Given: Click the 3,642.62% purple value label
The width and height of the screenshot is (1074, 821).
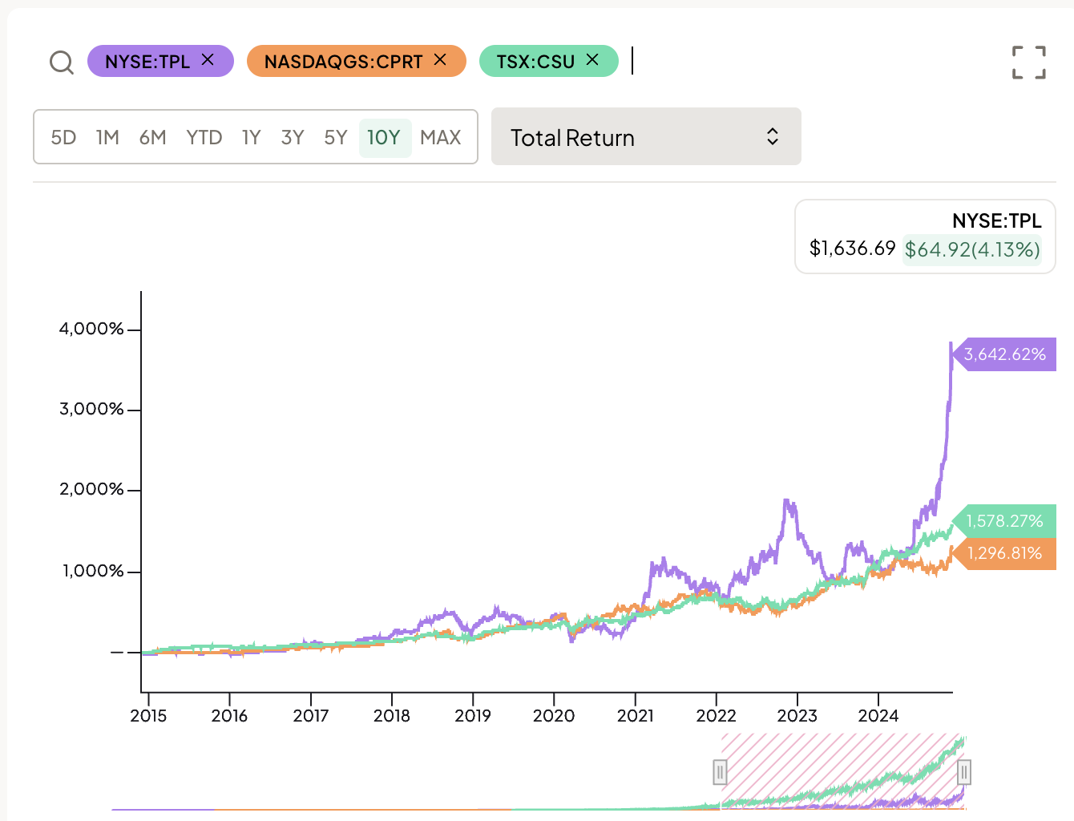Looking at the screenshot, I should click(x=1004, y=354).
